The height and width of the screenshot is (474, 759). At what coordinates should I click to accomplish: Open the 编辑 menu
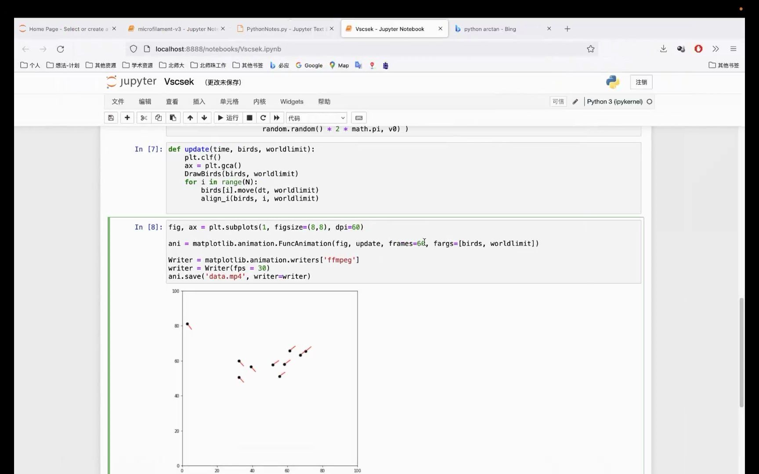pos(145,101)
